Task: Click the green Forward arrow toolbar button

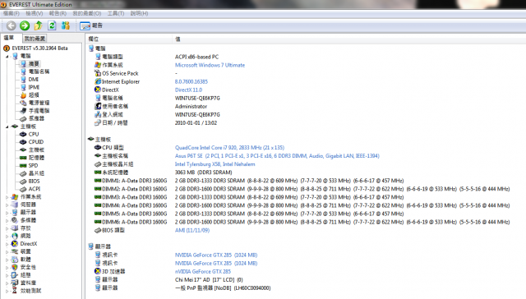Action: coord(25,25)
